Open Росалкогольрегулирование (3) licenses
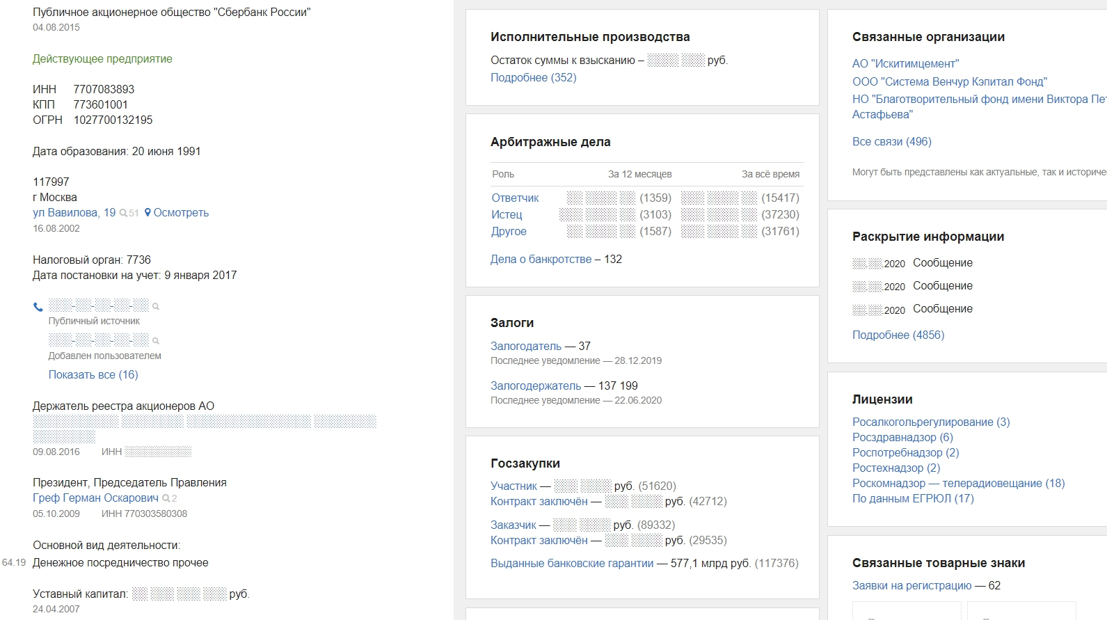The height and width of the screenshot is (620, 1107). 931,422
